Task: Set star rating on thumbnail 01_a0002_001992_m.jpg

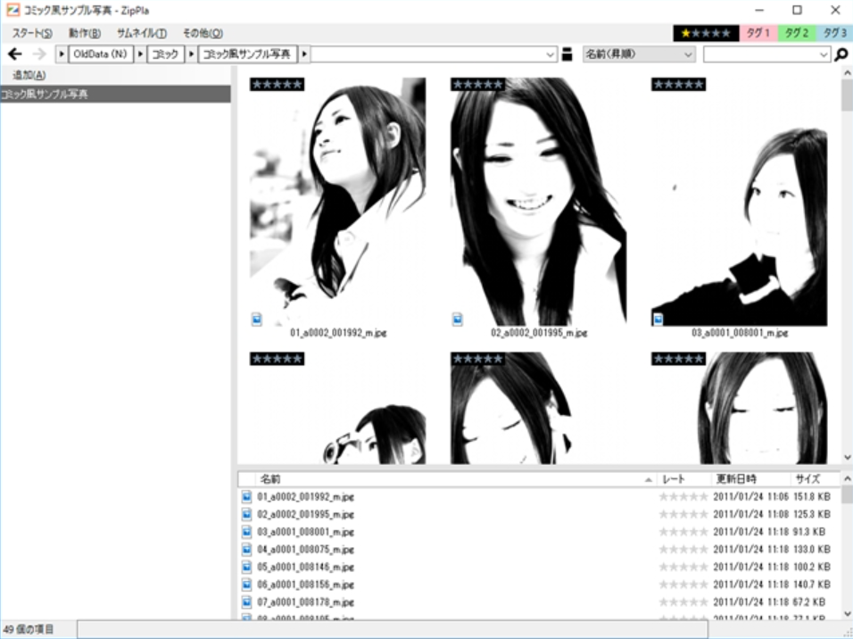Action: coord(277,85)
